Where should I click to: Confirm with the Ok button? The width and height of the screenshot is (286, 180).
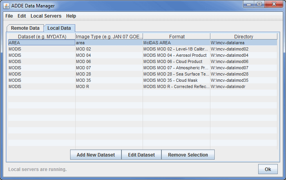(268, 169)
